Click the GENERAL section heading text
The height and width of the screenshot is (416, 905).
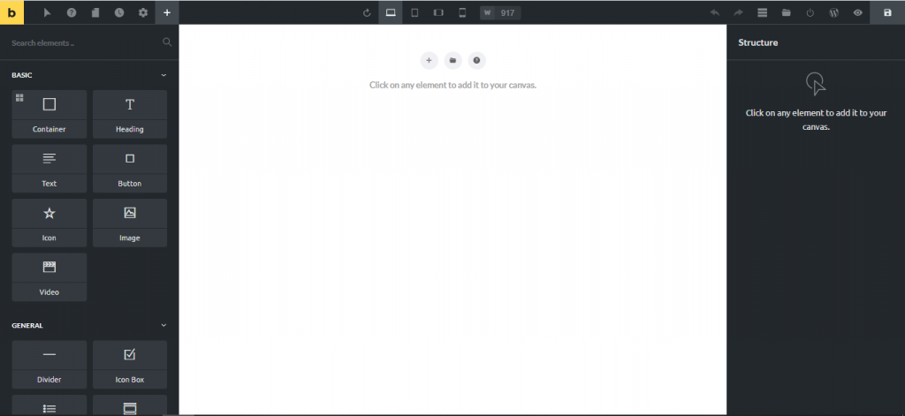(x=27, y=325)
